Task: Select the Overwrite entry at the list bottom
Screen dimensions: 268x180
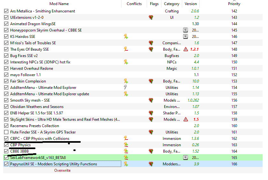Action: pyautogui.click(x=63, y=170)
